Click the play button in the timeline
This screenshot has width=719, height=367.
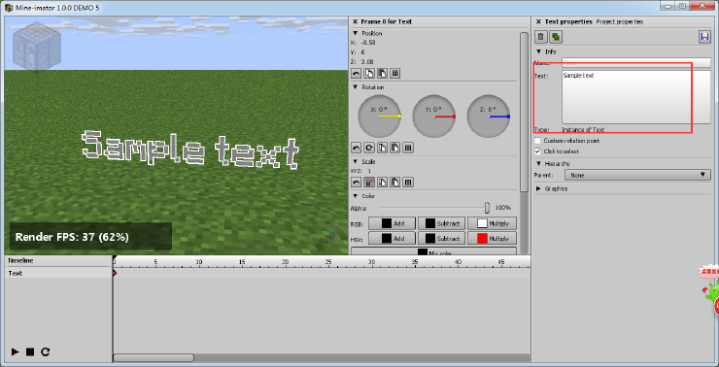(x=16, y=351)
